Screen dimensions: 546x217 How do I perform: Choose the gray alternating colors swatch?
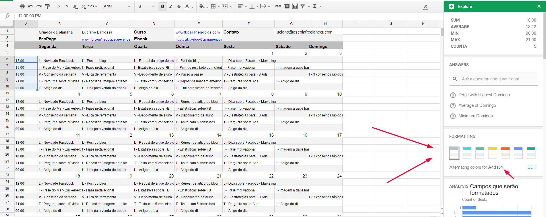[x=454, y=153]
